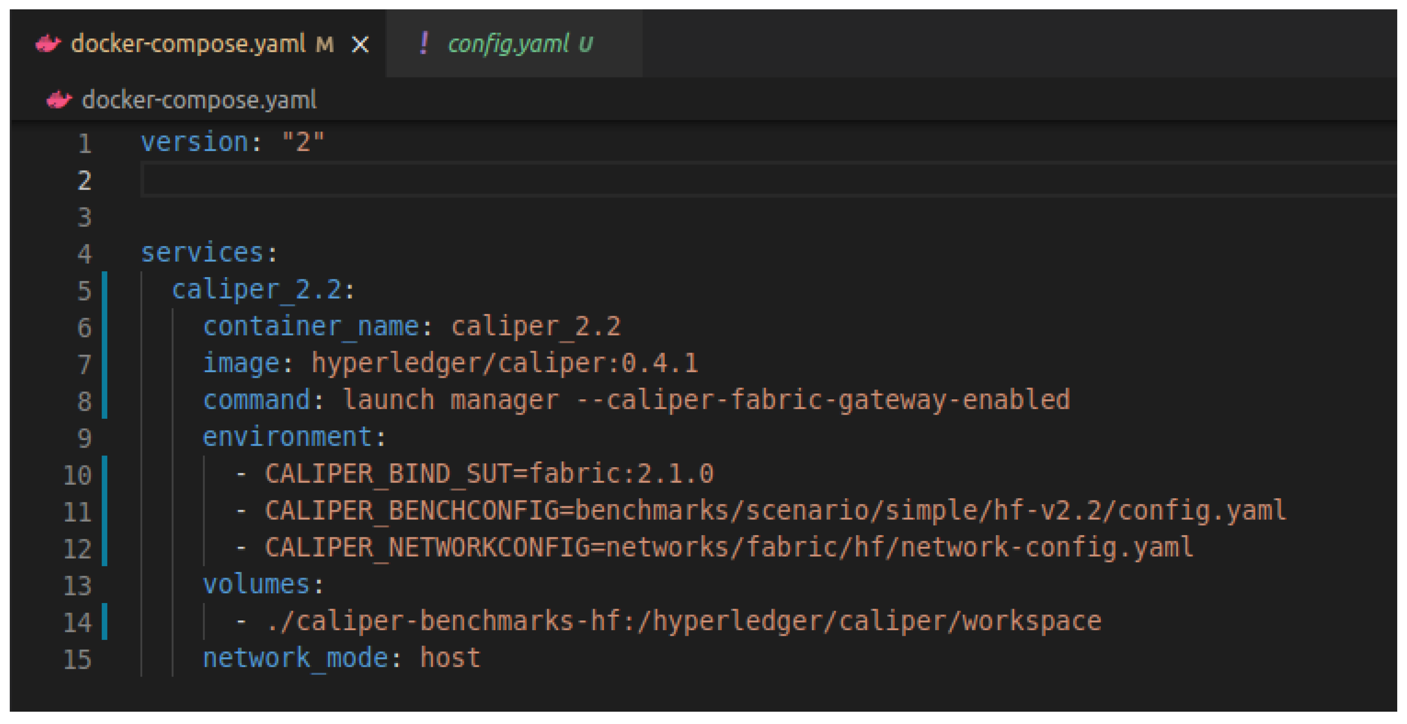Switch to the config.yaml tab

pyautogui.click(x=508, y=44)
